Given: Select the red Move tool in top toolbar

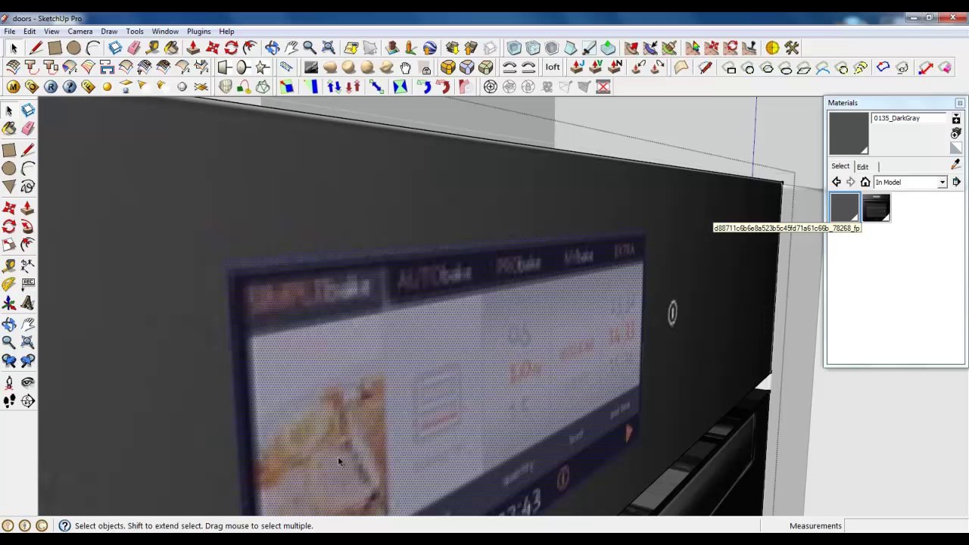Looking at the screenshot, I should point(213,48).
